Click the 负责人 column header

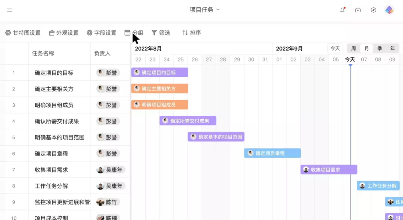coord(102,53)
